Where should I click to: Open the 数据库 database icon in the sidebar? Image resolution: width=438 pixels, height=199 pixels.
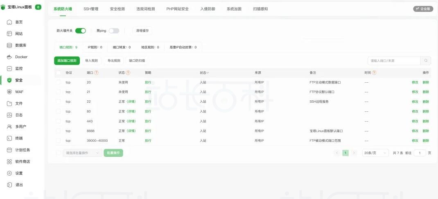pyautogui.click(x=9, y=45)
